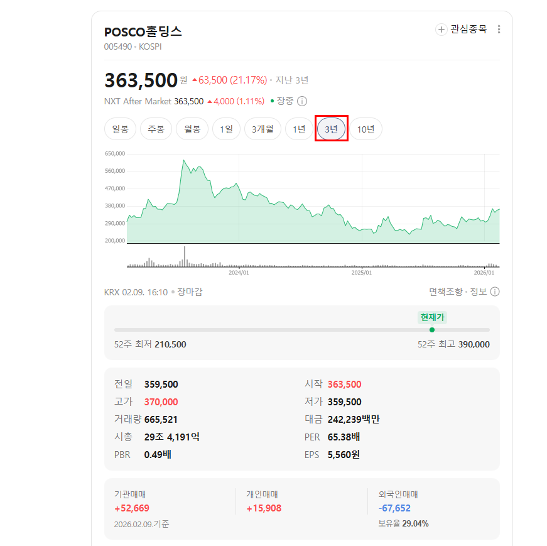This screenshot has width=547, height=546.
Task: Click the 개인매매 +15,908 figure
Action: (x=264, y=508)
